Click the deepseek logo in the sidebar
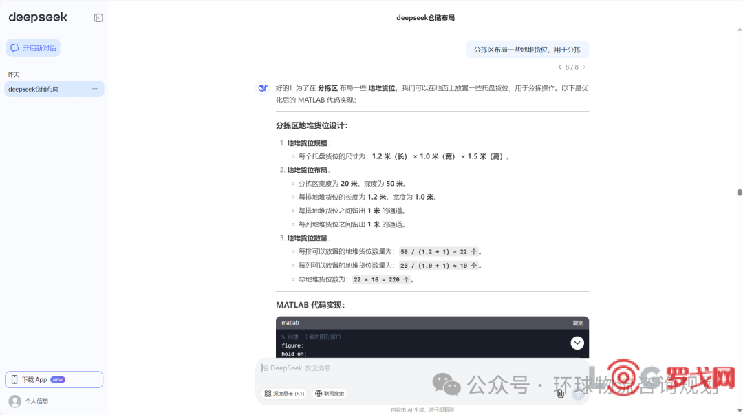This screenshot has height=415, width=743. pos(38,18)
